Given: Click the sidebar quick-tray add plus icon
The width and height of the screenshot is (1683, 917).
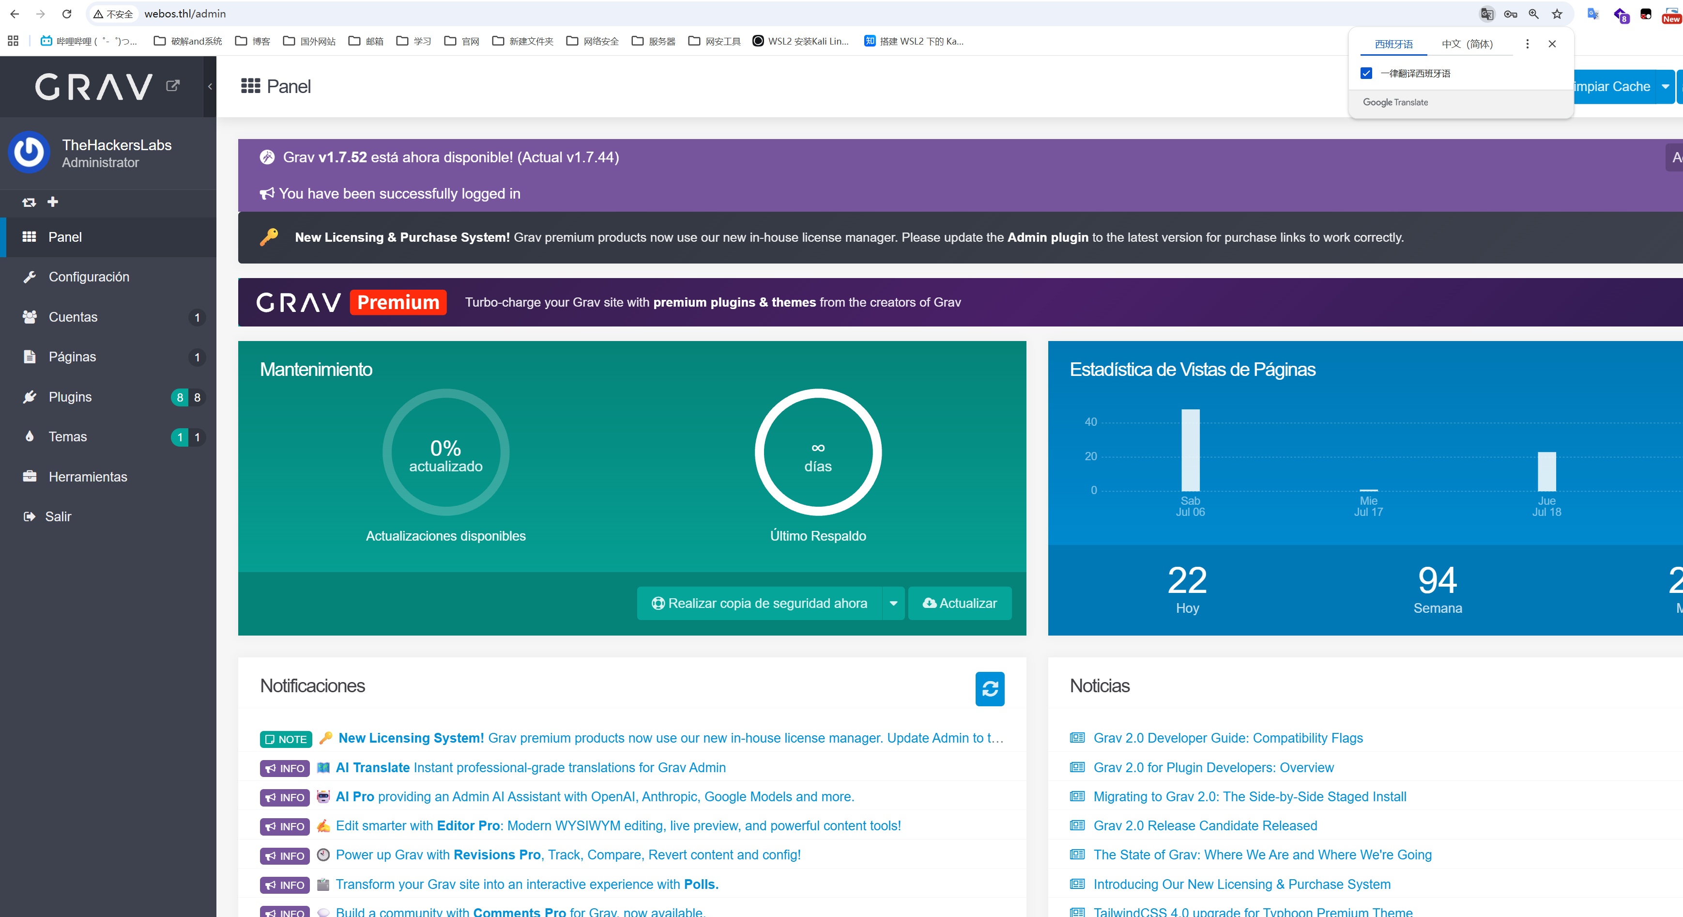Looking at the screenshot, I should click(x=53, y=202).
